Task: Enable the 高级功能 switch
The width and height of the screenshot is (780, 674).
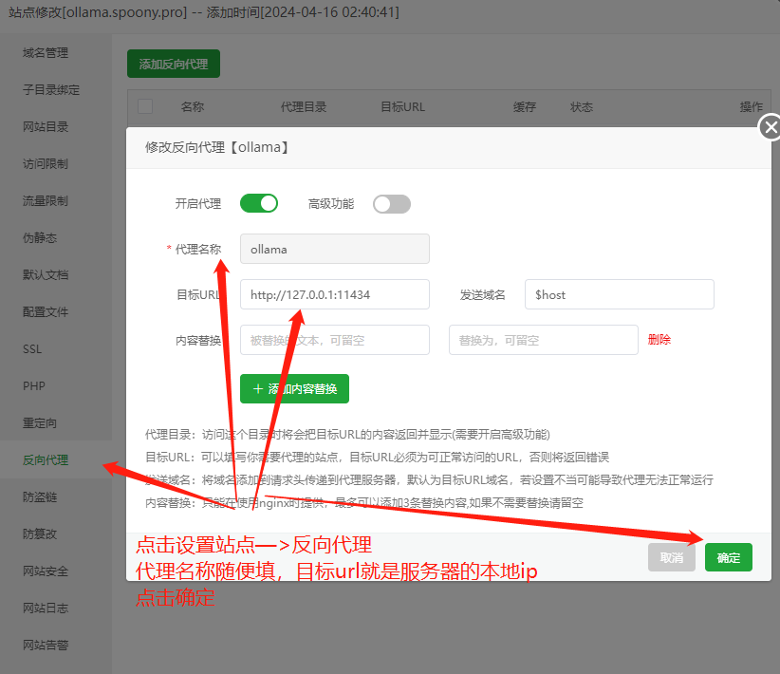Action: point(391,204)
